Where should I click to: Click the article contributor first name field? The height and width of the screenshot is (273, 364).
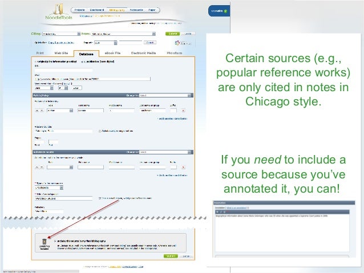91,111
